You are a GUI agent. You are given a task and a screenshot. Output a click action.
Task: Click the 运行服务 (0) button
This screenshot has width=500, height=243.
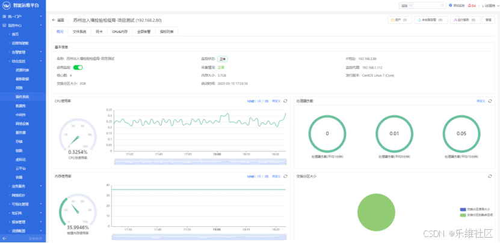(465, 20)
